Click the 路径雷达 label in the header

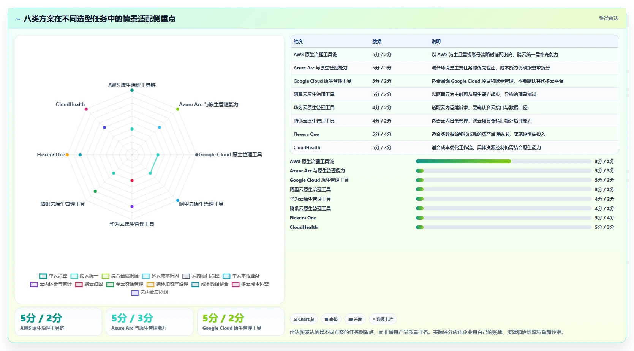(x=608, y=18)
